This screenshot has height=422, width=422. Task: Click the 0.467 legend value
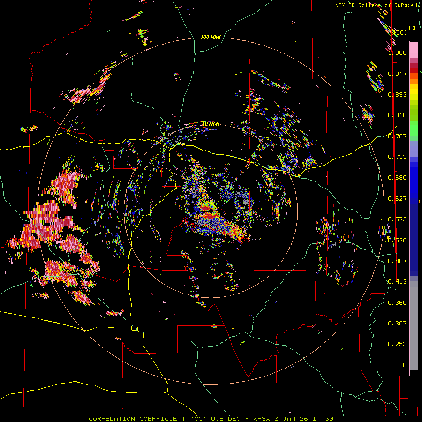pyautogui.click(x=397, y=261)
